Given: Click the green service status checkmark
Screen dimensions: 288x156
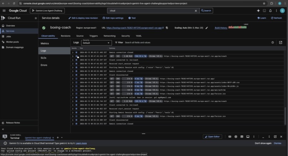Looking at the screenshot, I should click(44, 28).
